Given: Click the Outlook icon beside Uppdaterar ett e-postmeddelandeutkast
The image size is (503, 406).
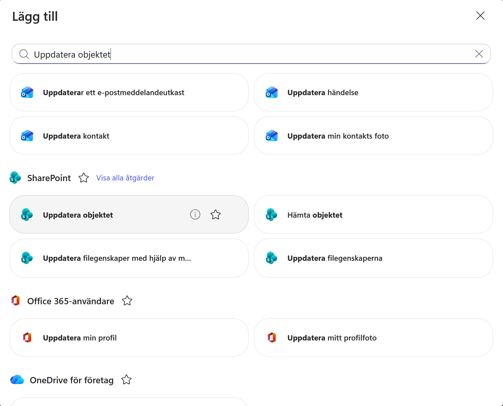Looking at the screenshot, I should (27, 93).
